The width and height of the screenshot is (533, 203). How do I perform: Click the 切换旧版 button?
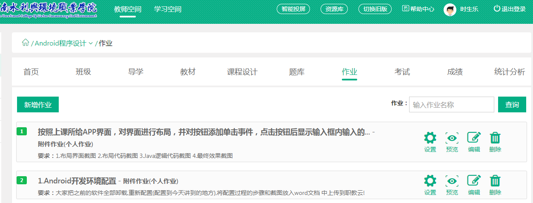click(x=375, y=9)
